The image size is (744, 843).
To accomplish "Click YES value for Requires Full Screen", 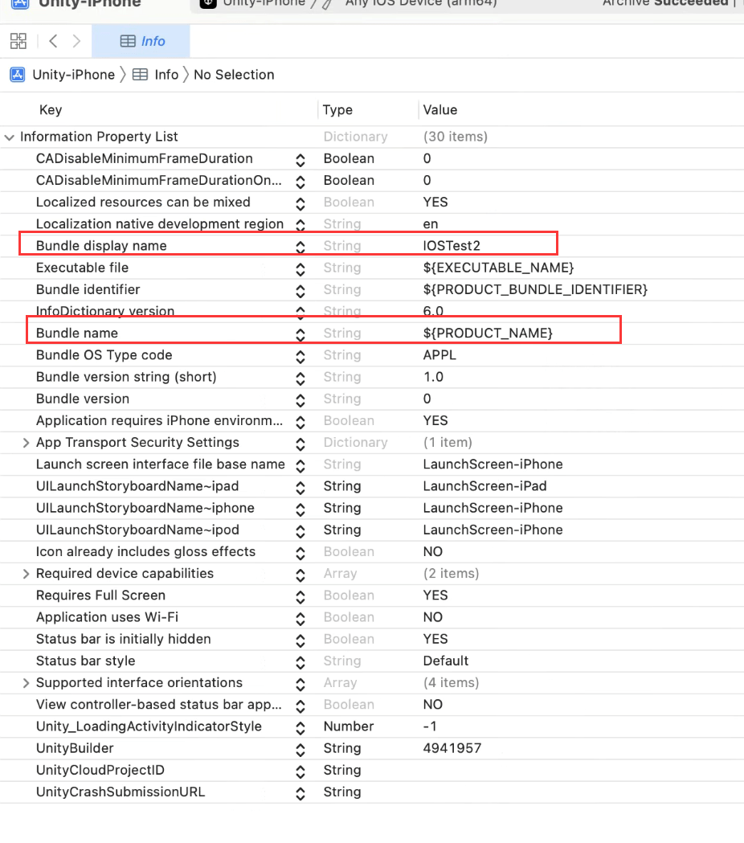I will [435, 595].
